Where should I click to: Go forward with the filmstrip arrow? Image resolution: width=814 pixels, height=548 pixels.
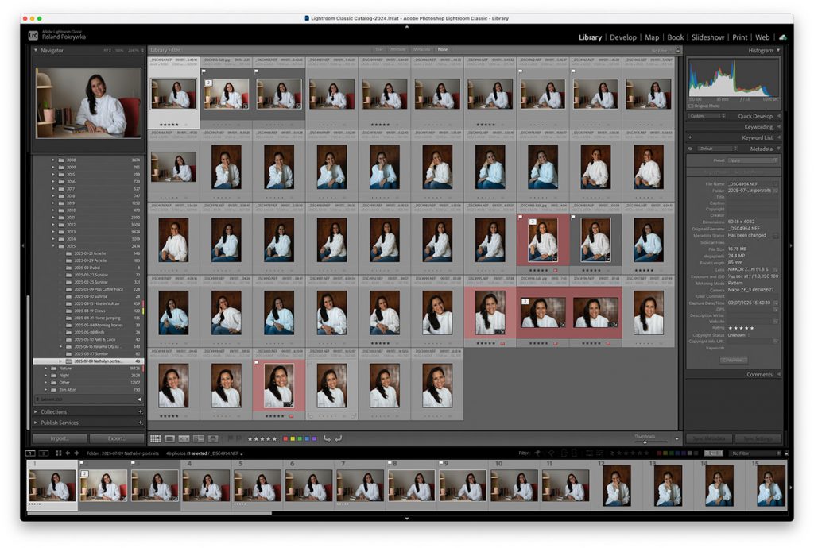76,453
